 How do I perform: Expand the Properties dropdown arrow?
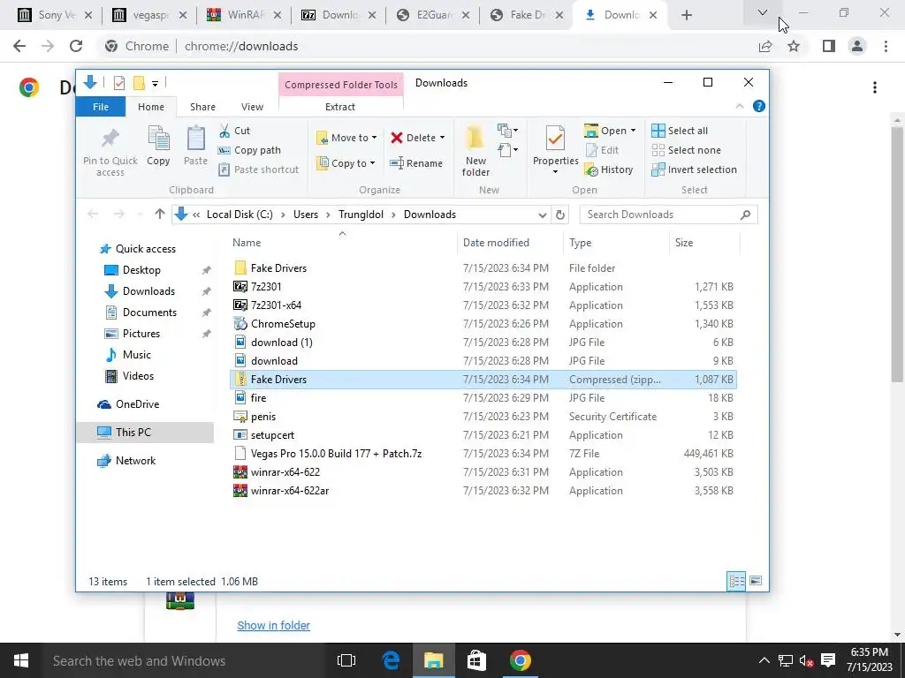[555, 172]
